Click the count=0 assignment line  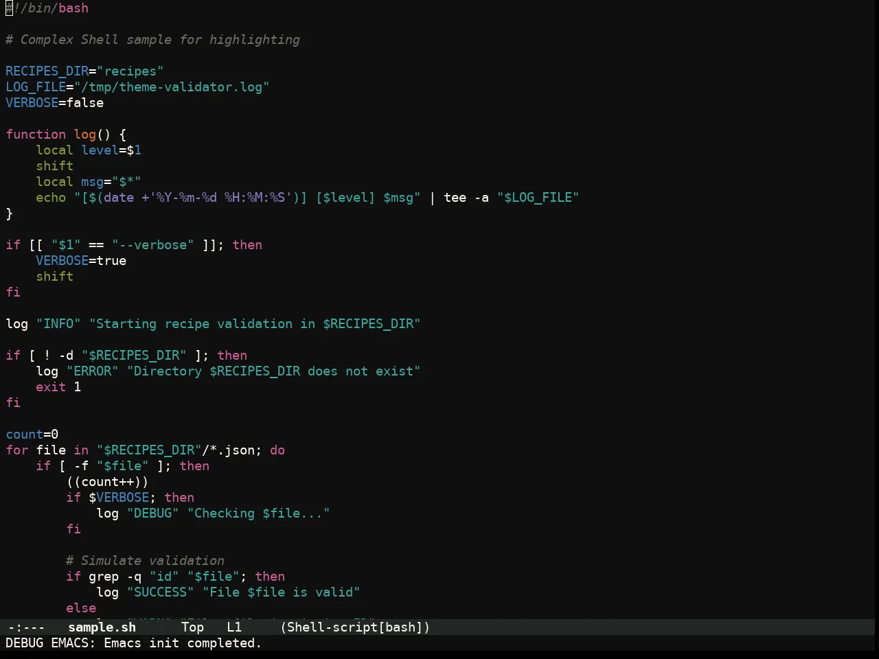tap(32, 435)
